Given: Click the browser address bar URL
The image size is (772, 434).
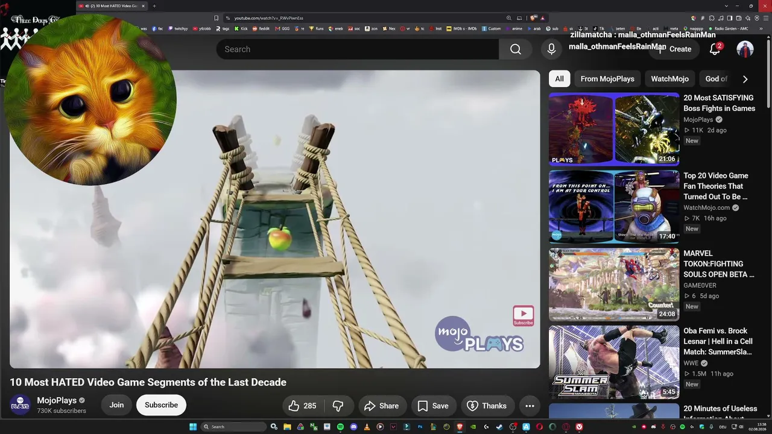Looking at the screenshot, I should click(x=268, y=18).
